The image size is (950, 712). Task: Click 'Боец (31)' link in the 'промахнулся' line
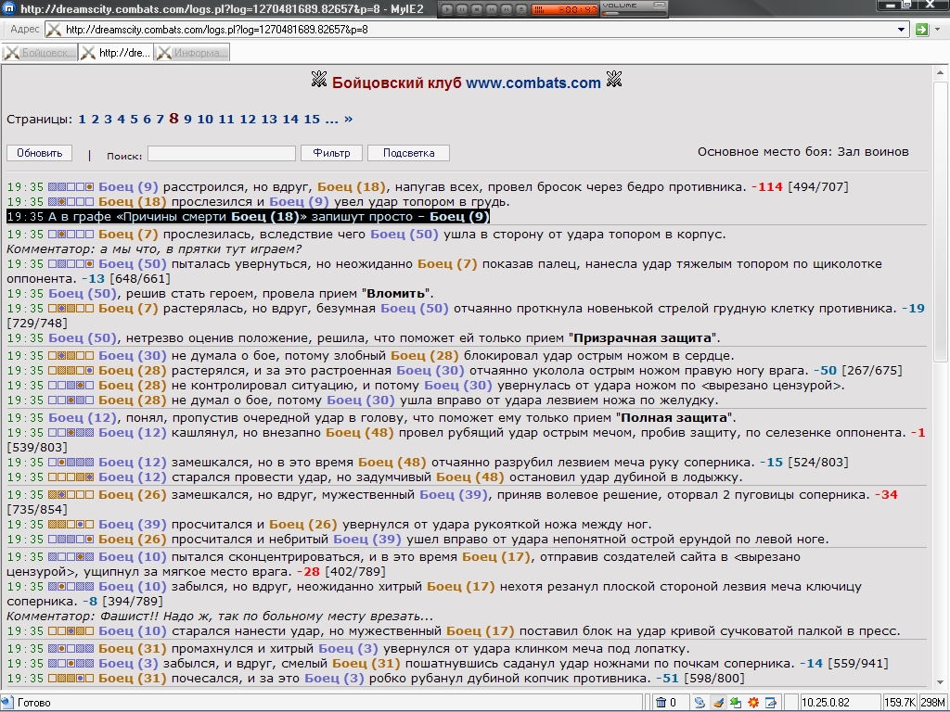click(x=133, y=648)
